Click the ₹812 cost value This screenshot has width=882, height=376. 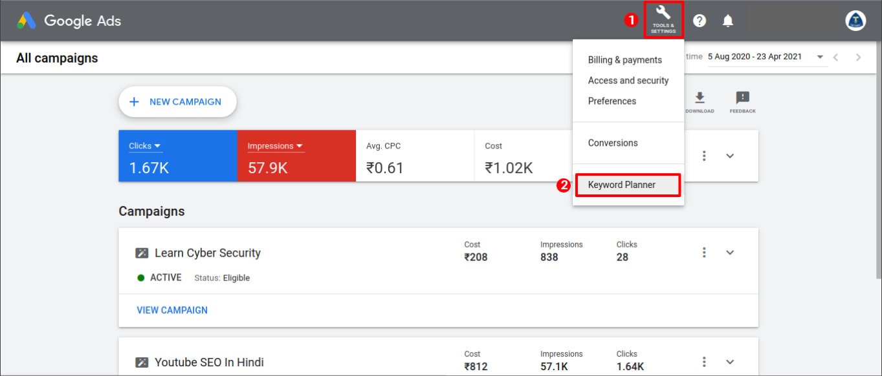click(476, 366)
